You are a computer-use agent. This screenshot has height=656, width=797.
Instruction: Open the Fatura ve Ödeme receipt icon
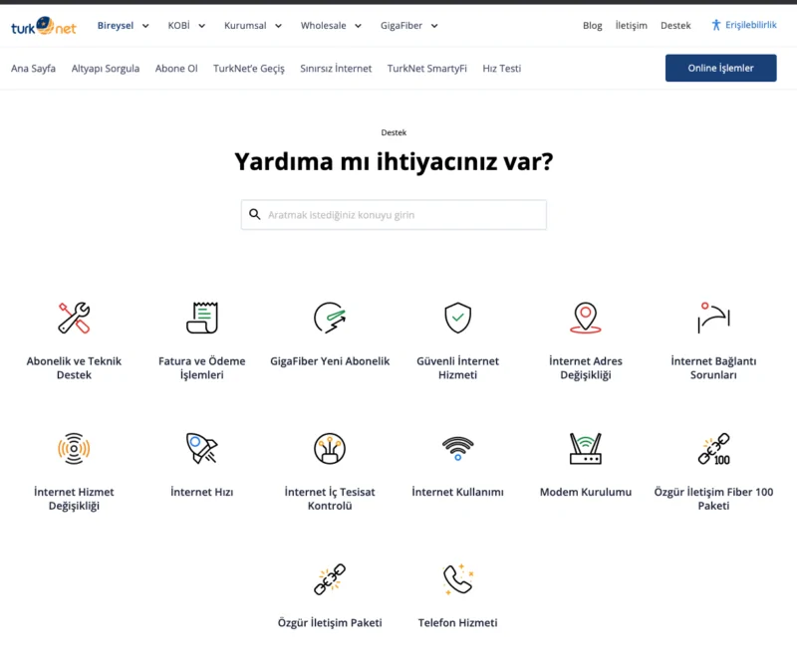202,318
